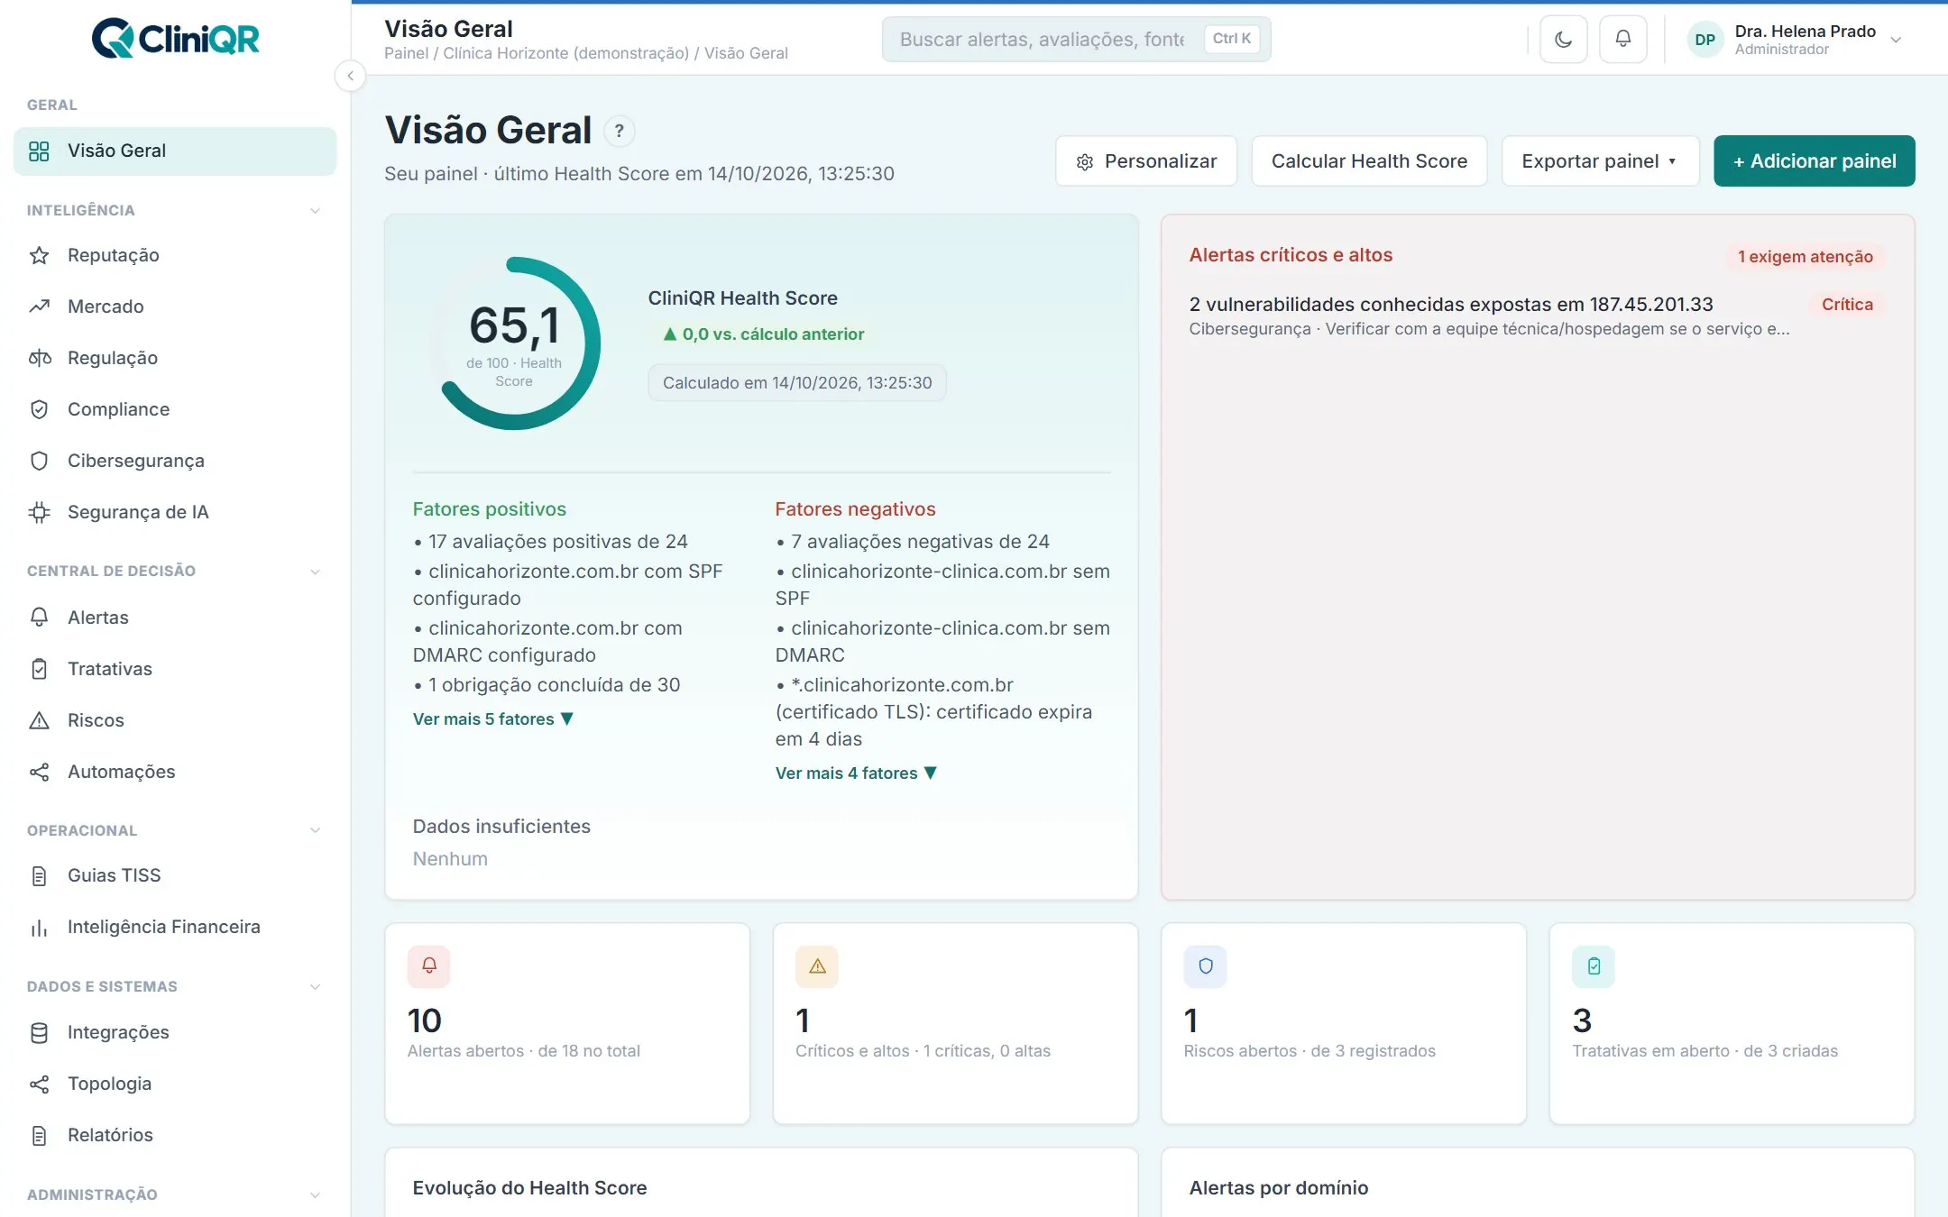Open Tratativas in the sidebar
Viewport: 1948px width, 1217px height.
click(x=175, y=669)
